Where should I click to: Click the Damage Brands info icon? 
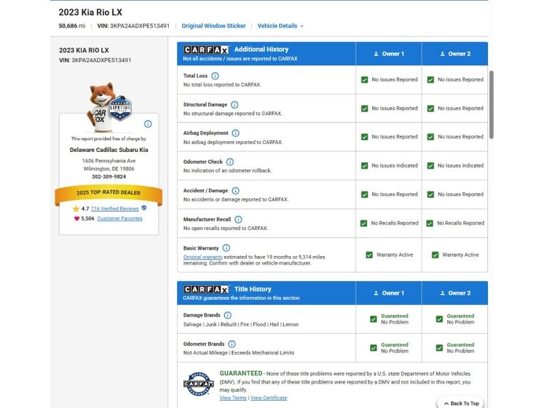[x=227, y=315]
